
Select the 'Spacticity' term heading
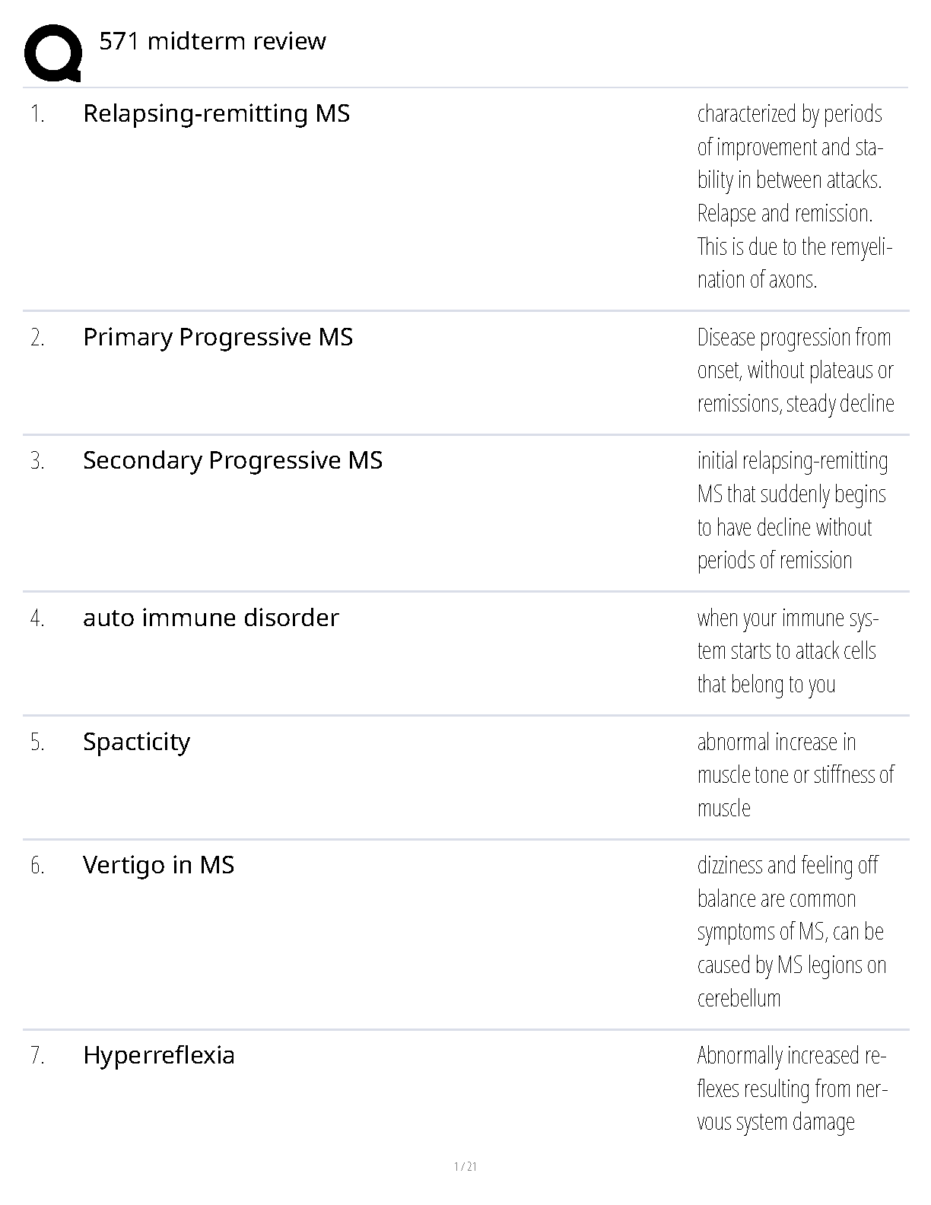pyautogui.click(x=136, y=742)
